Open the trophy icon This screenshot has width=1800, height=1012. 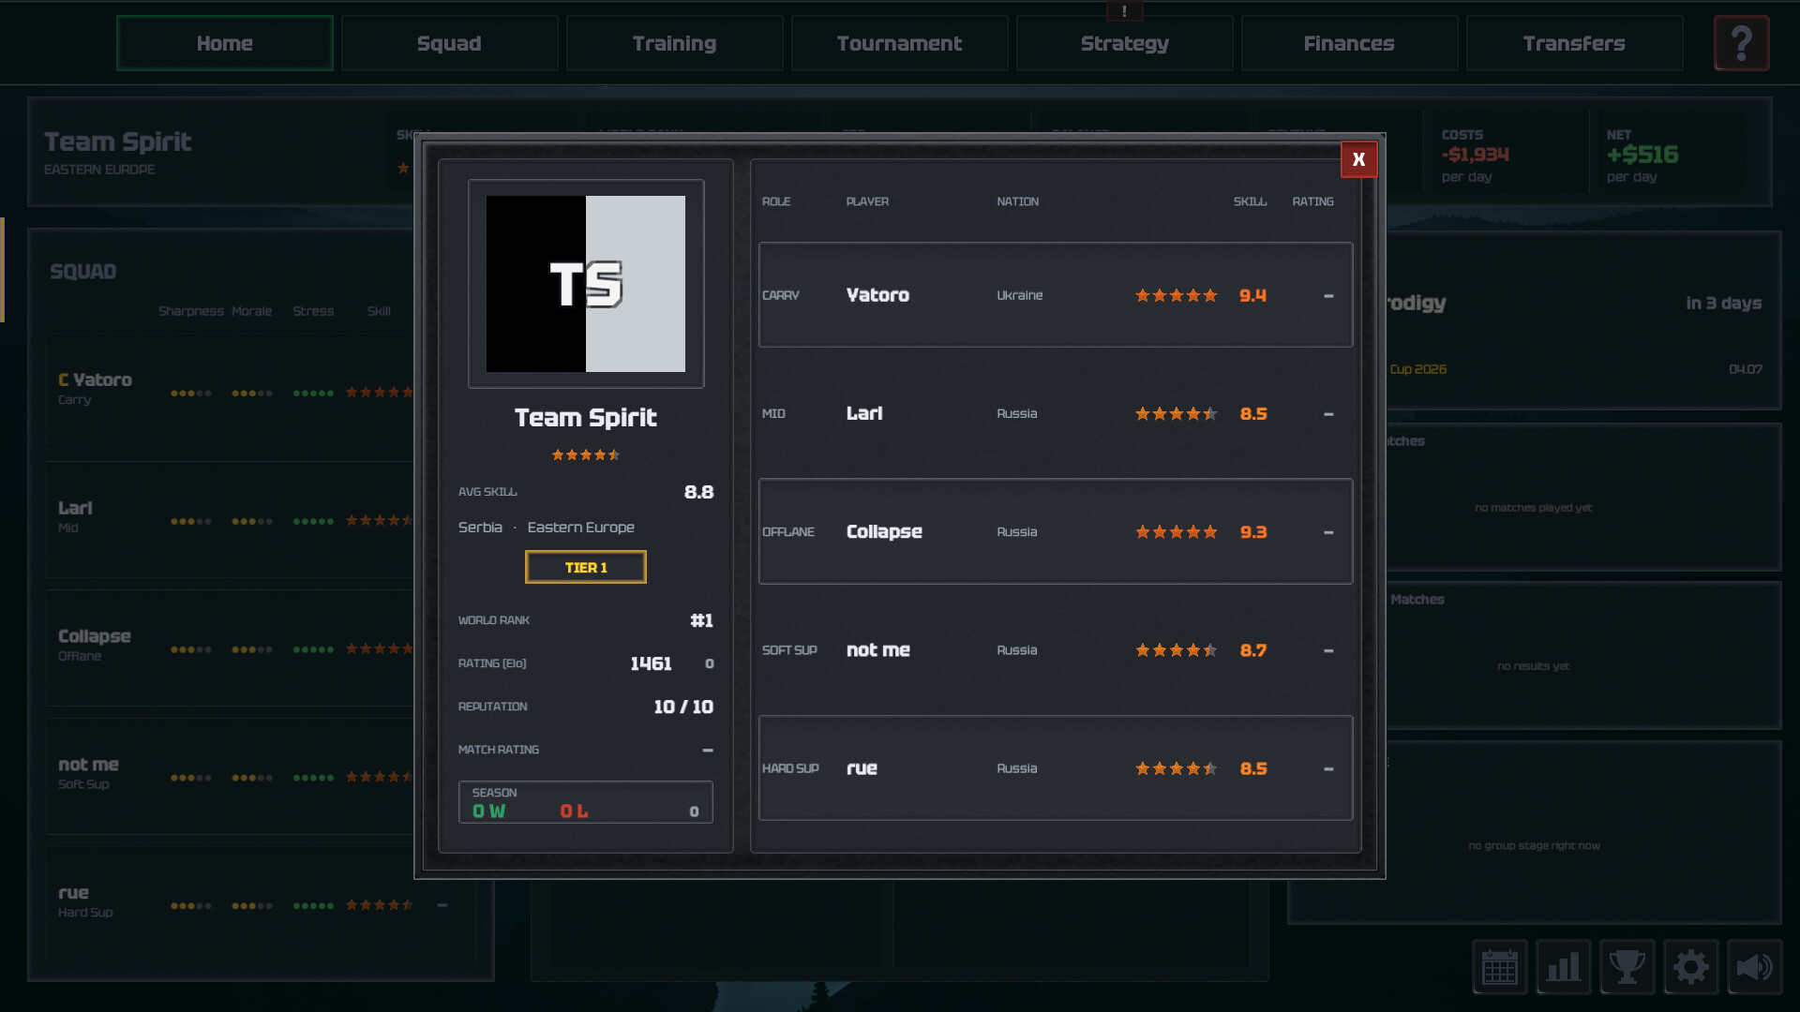(1627, 967)
